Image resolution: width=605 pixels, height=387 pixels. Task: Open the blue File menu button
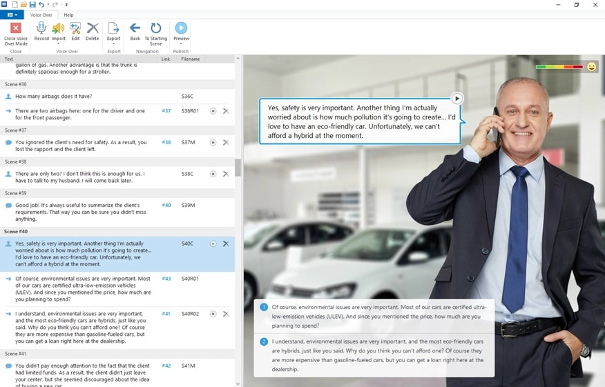pyautogui.click(x=12, y=14)
